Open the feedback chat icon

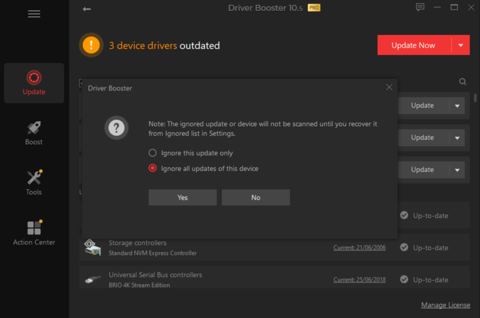(420, 8)
